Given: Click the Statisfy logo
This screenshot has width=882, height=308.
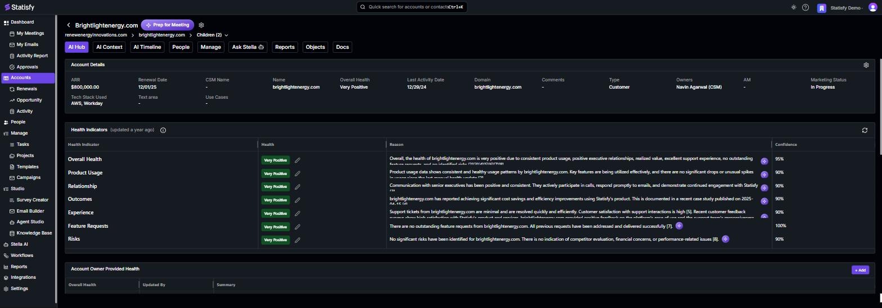Looking at the screenshot, I should coord(19,7).
